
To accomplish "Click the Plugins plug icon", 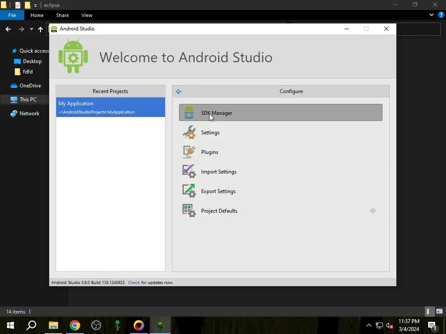I will click(x=189, y=152).
